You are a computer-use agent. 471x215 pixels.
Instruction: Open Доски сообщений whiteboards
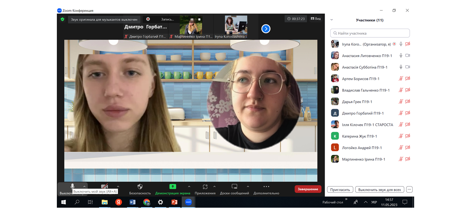[x=234, y=186]
